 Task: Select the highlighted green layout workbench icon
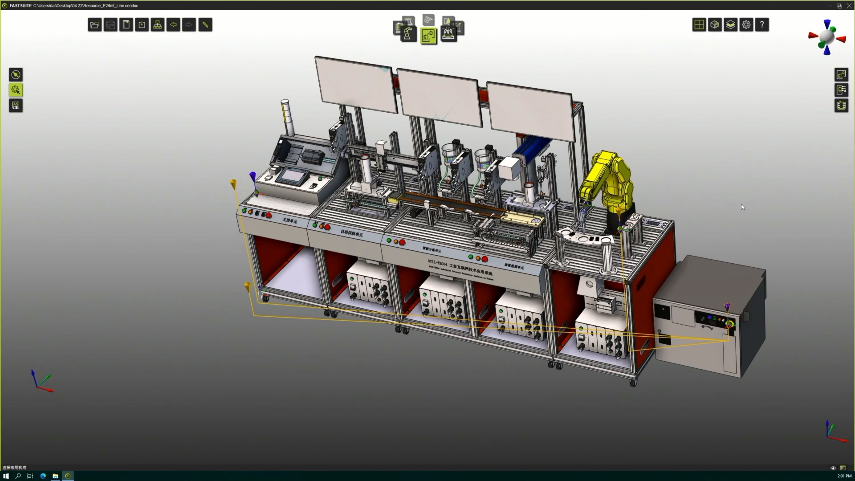point(428,36)
